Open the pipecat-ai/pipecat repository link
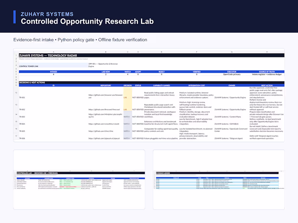Viewport: 298px width, 223px height. coord(104,138)
